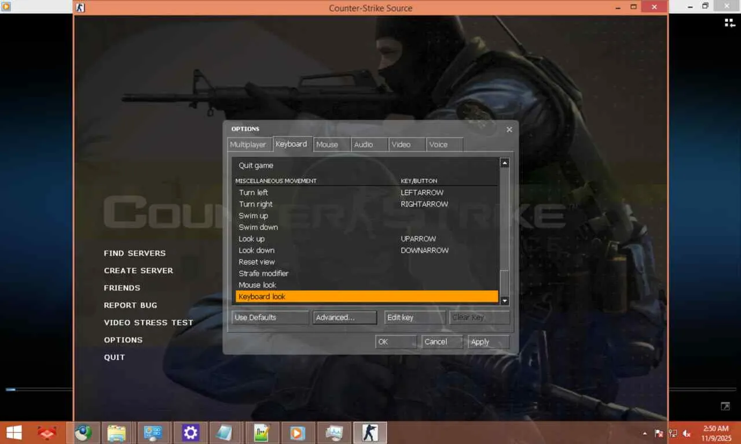Choose Create Server from main menu
741x444 pixels.
pos(138,271)
